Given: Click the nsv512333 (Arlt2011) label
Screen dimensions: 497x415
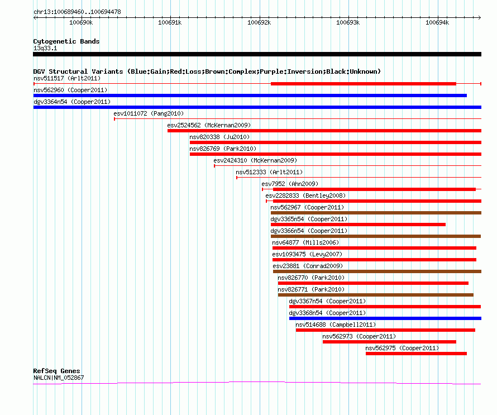Looking at the screenshot, I should (x=269, y=172).
